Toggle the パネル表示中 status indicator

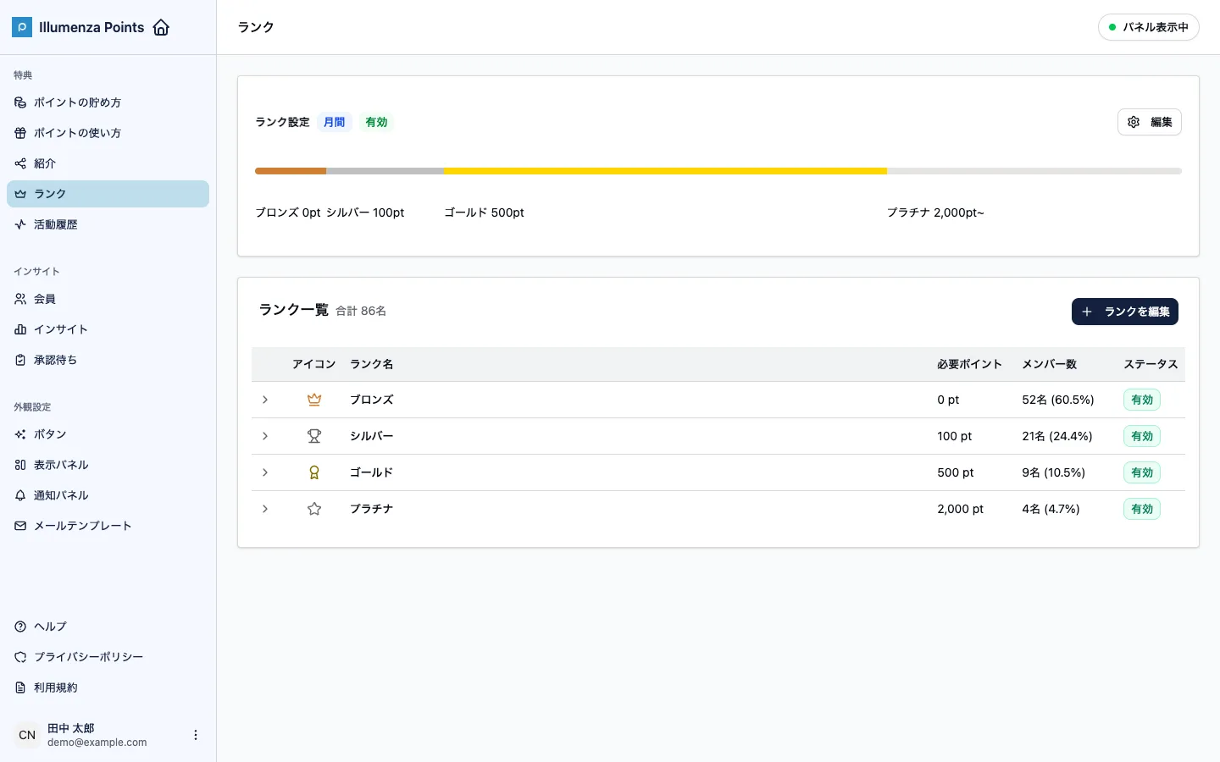click(1149, 27)
